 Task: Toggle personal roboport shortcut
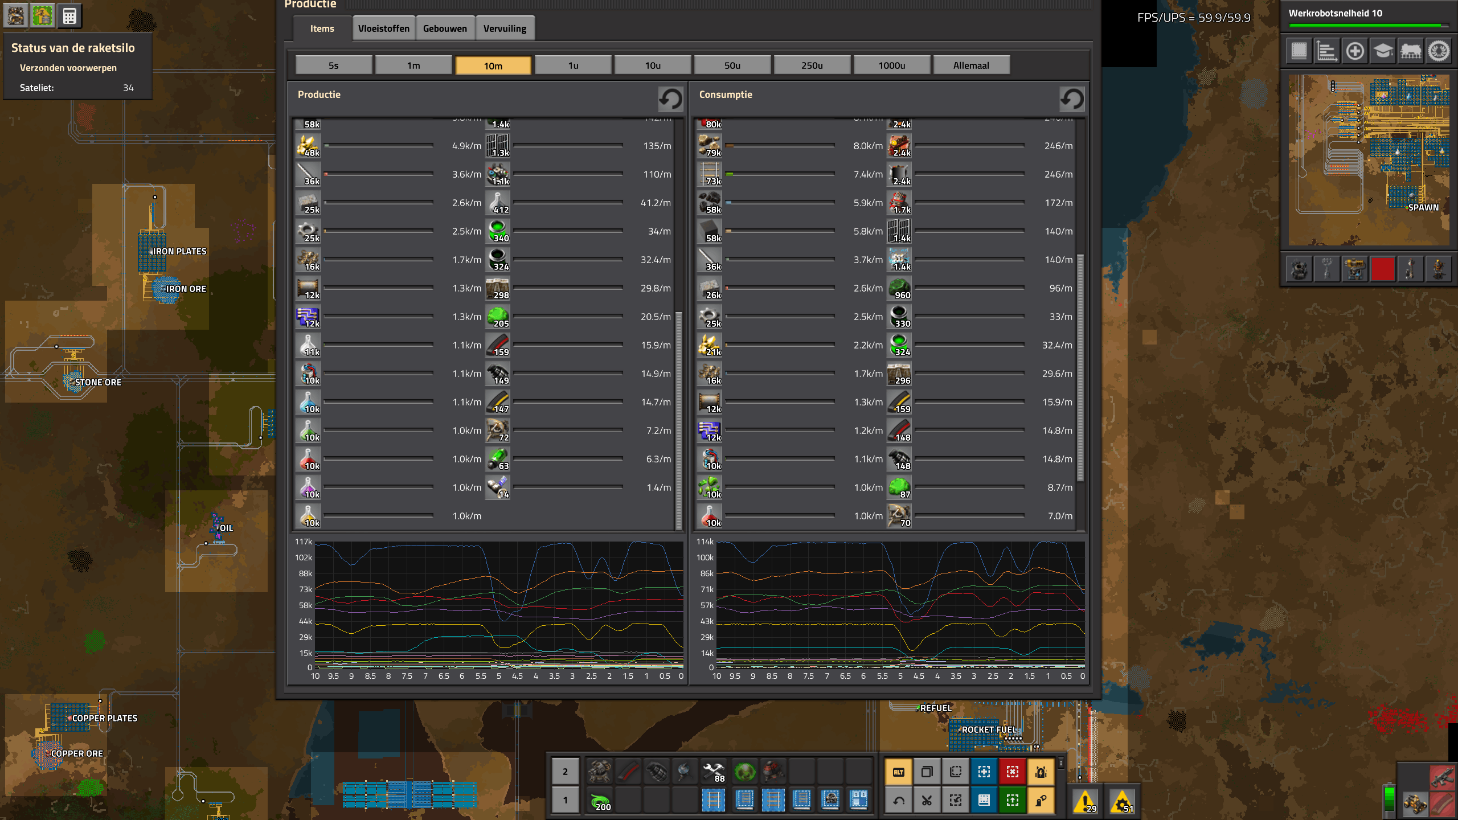[1041, 772]
